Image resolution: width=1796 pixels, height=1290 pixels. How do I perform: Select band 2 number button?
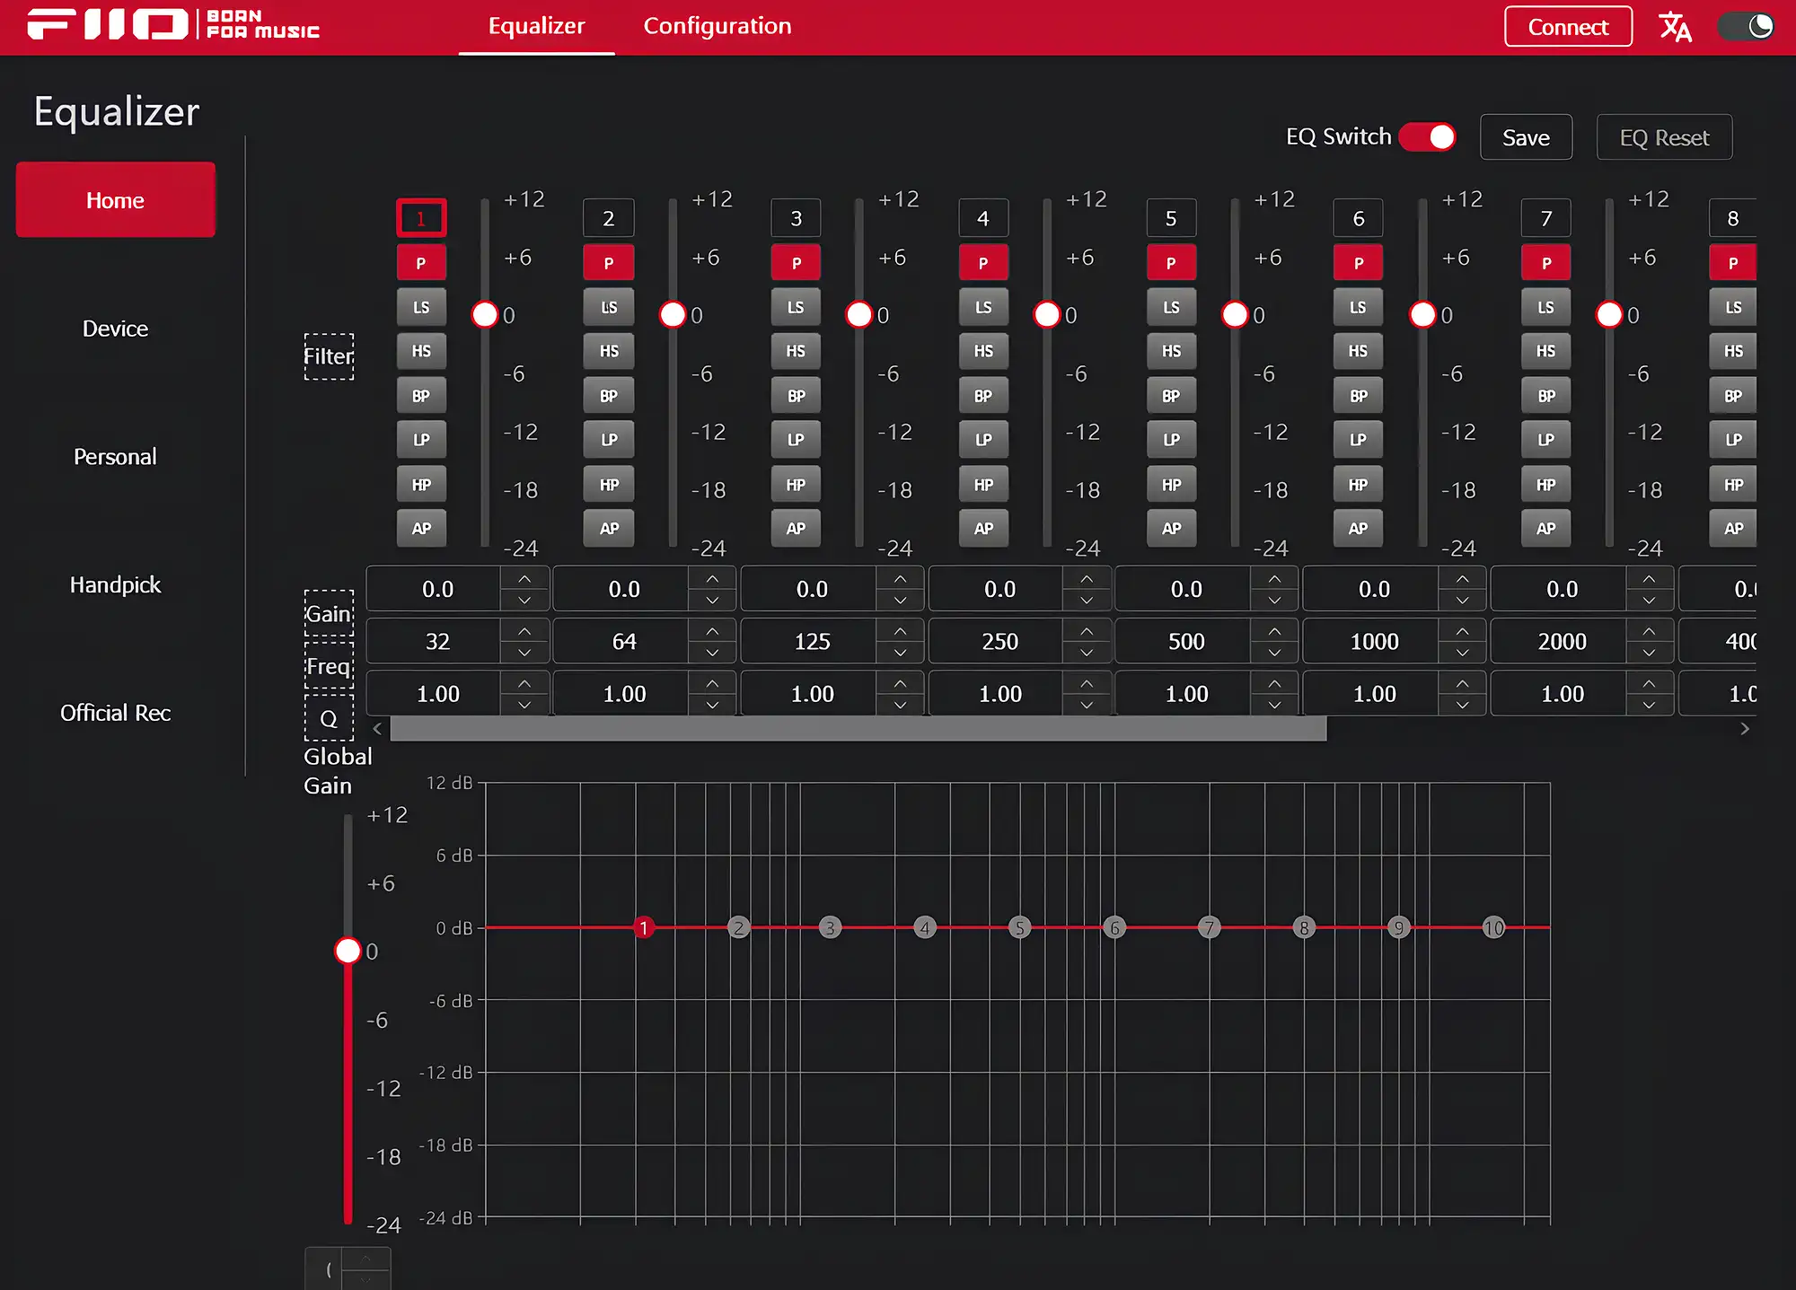[x=609, y=218]
